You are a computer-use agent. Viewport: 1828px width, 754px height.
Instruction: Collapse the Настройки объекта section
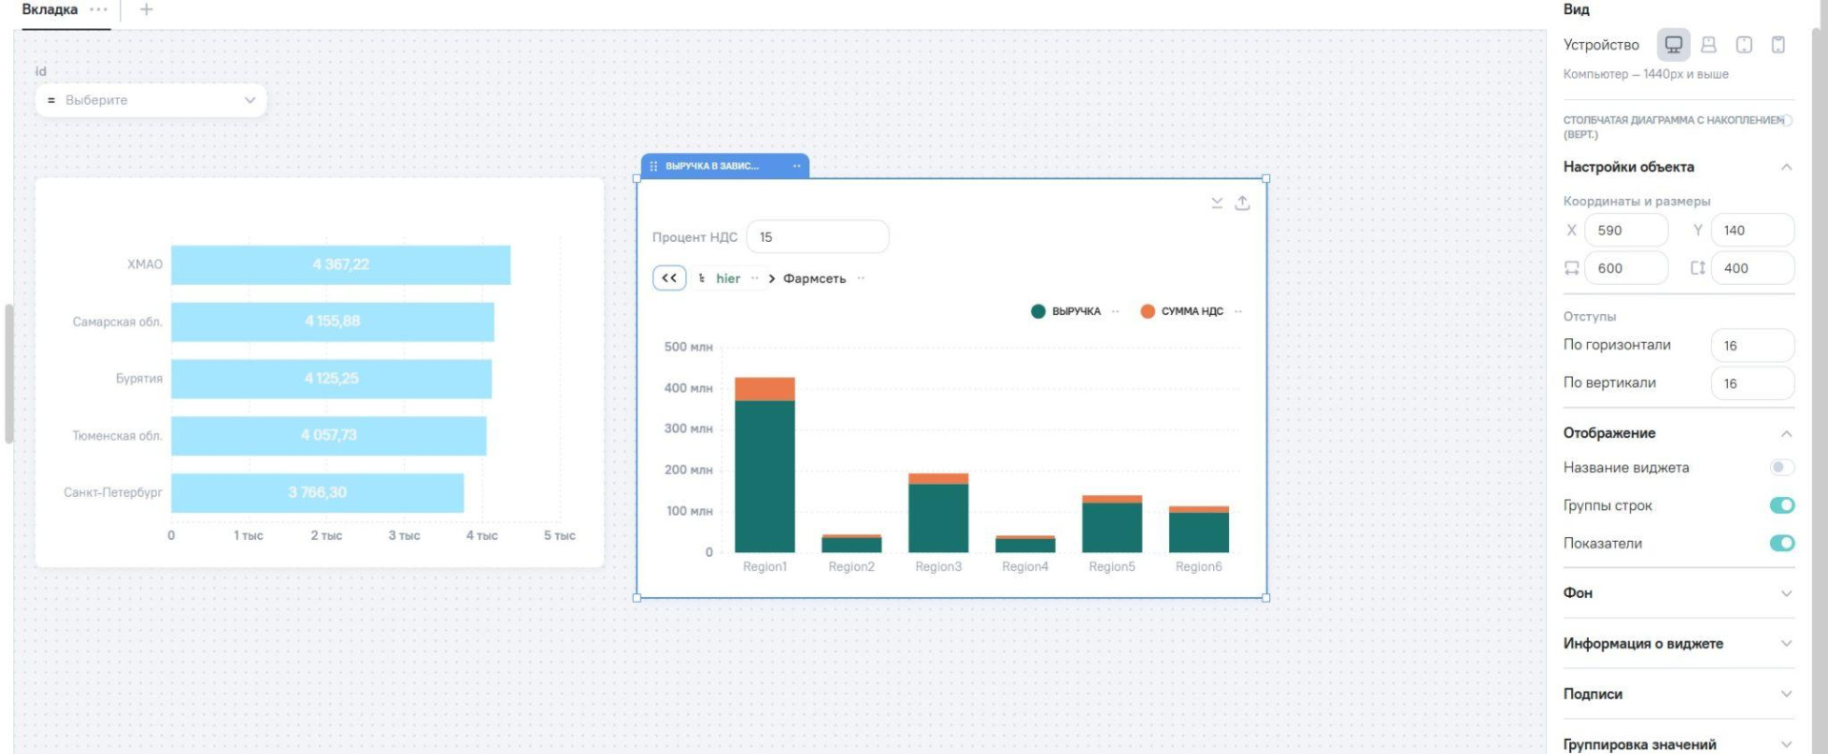click(x=1786, y=168)
